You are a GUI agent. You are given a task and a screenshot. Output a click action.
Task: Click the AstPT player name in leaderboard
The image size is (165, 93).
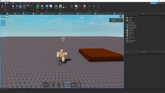[x=114, y=20]
